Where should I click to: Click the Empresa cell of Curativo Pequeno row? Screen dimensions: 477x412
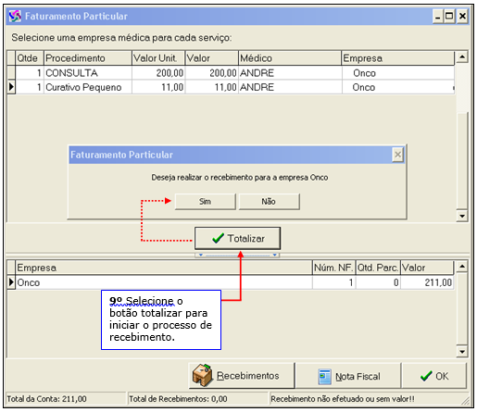(x=398, y=87)
